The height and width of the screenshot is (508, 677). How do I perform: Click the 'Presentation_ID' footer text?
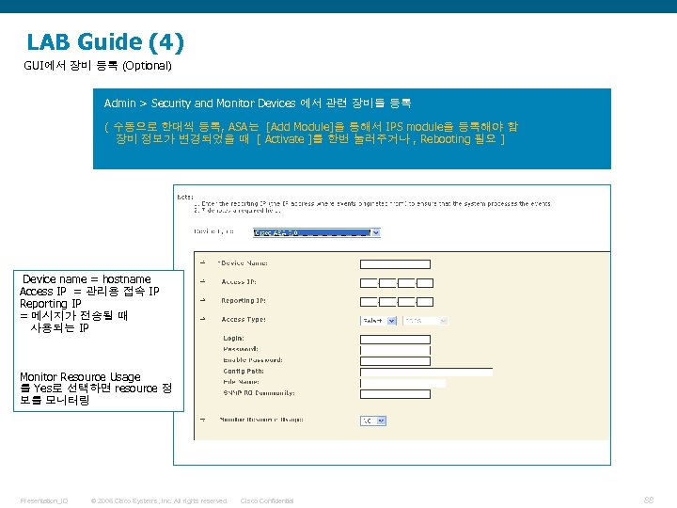(43, 500)
